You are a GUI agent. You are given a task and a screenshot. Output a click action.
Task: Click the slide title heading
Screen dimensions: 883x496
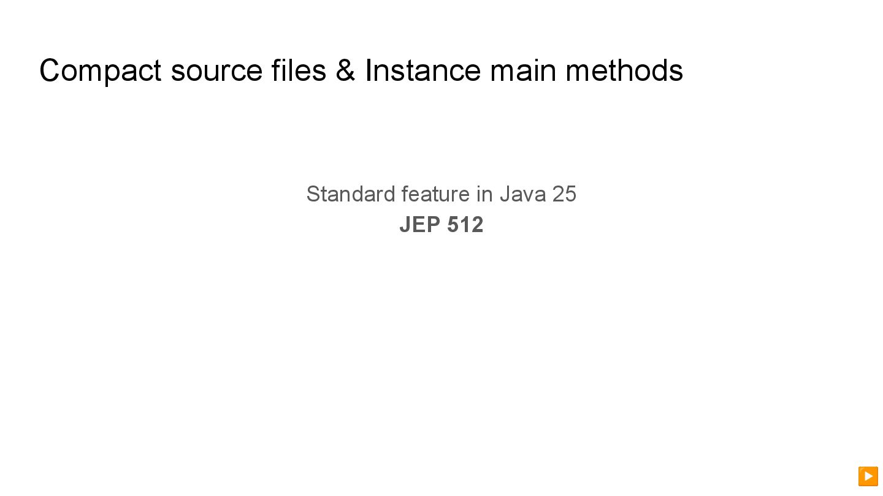coord(361,70)
